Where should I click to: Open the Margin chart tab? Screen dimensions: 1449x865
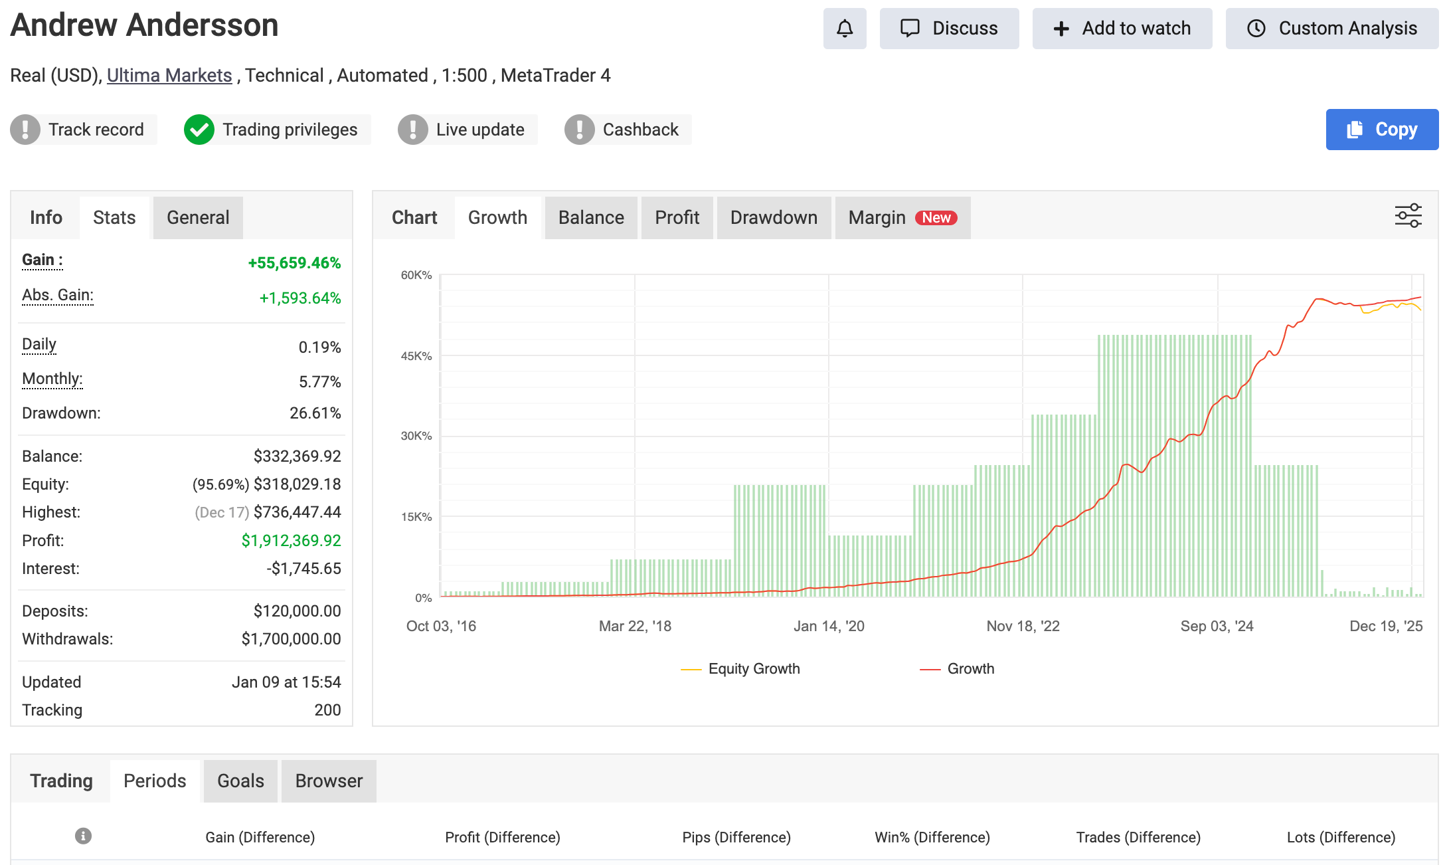902,218
